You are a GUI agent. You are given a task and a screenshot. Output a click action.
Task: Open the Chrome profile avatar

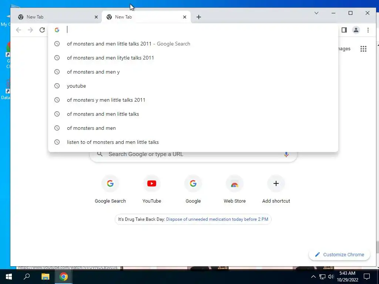click(356, 30)
